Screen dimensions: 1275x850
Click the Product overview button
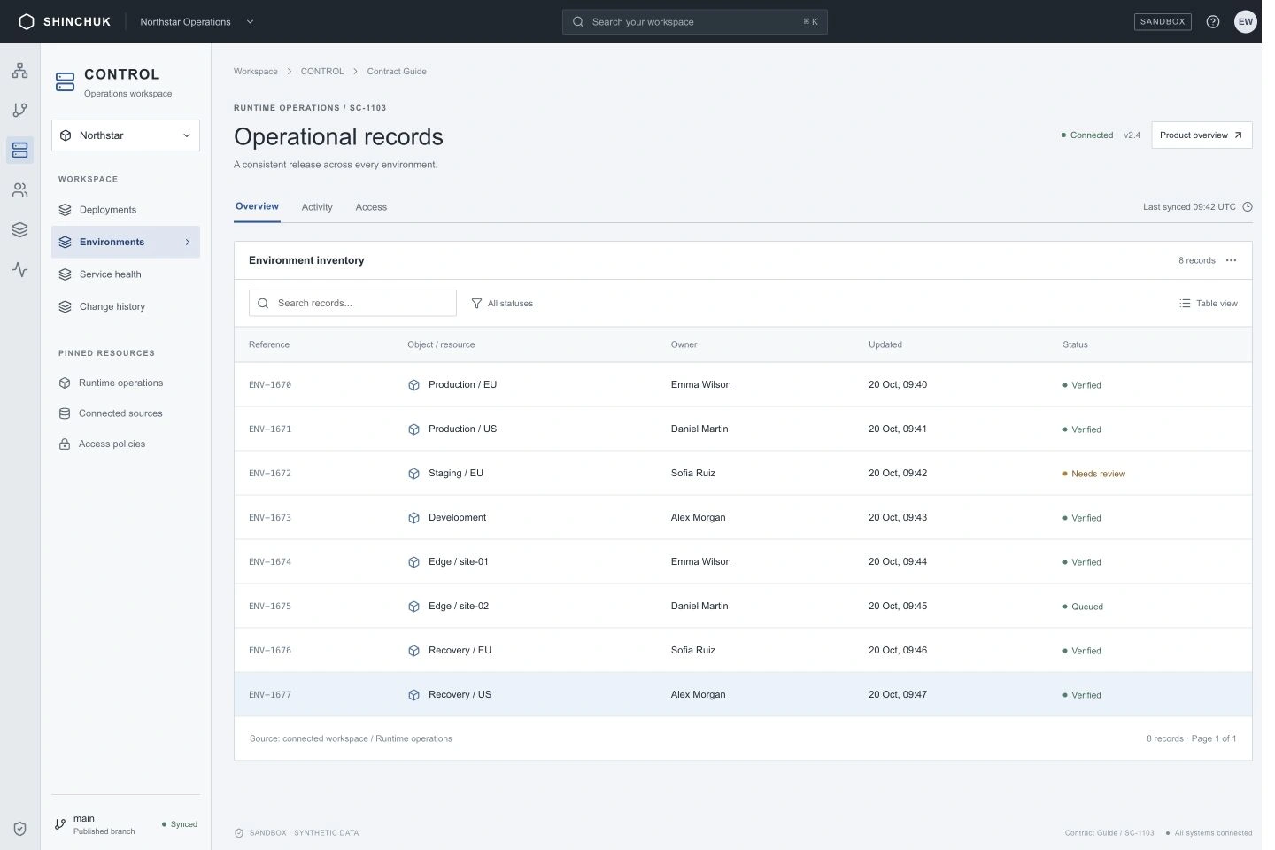tap(1202, 135)
